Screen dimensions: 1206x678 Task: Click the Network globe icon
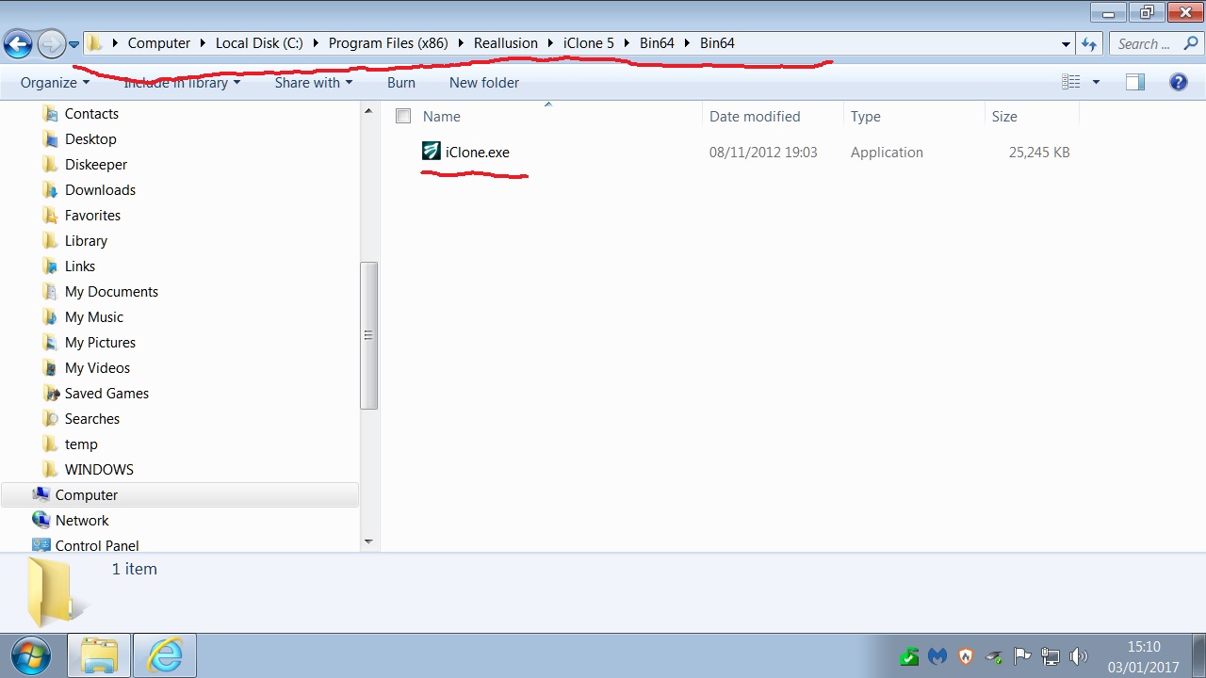click(x=41, y=520)
